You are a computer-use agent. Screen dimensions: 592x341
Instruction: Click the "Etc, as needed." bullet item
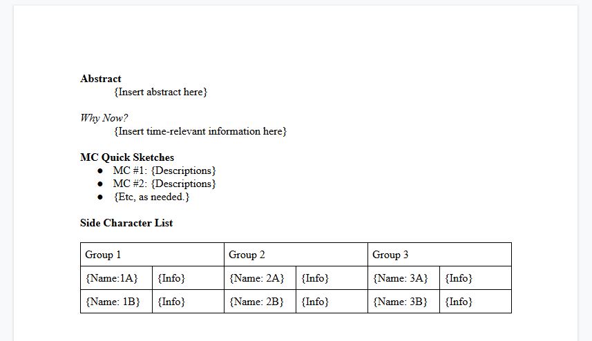coord(151,197)
